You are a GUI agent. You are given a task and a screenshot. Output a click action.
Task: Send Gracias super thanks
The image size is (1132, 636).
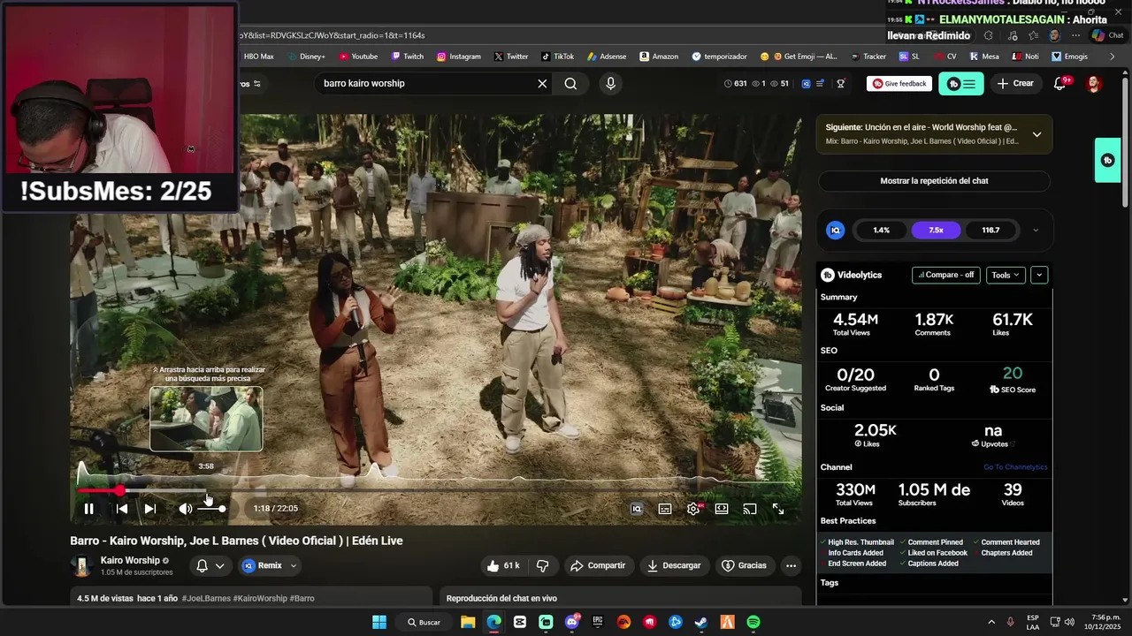pos(744,565)
